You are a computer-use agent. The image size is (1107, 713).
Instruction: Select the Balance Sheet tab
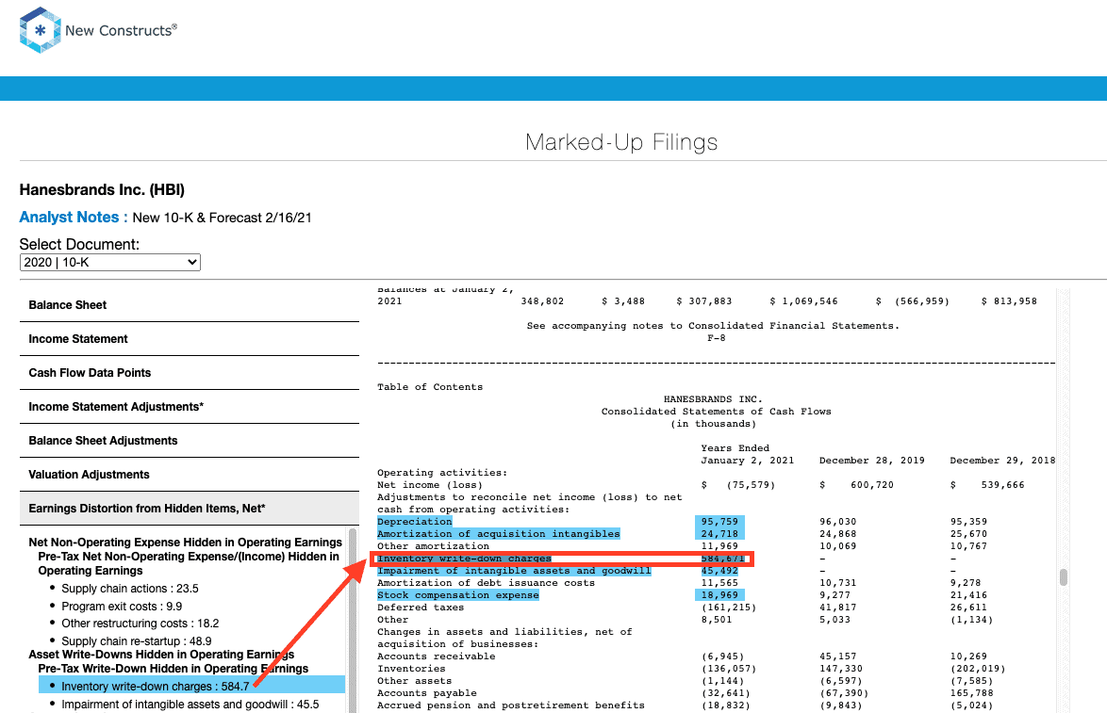190,304
